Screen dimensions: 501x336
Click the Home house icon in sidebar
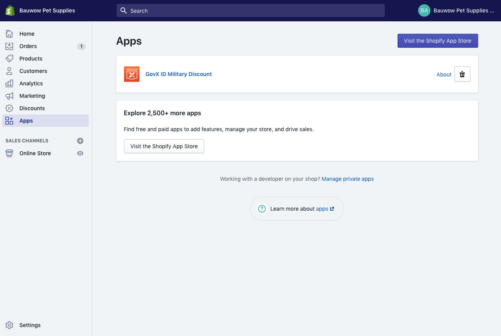(x=9, y=34)
